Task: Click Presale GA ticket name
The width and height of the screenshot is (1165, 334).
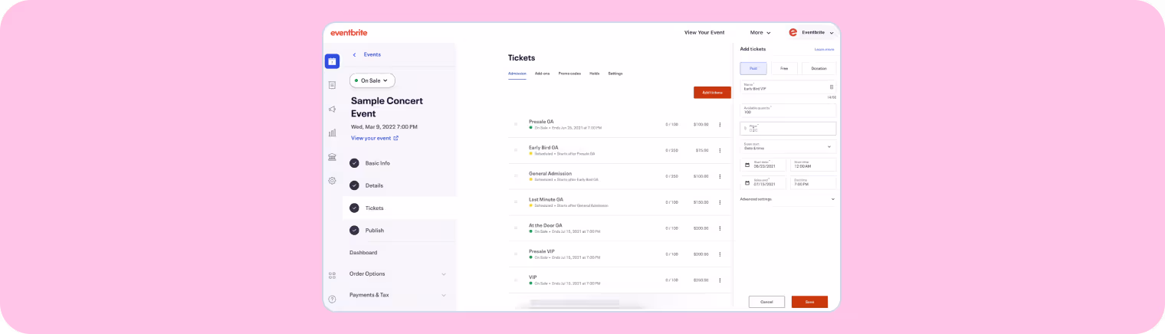Action: pyautogui.click(x=541, y=121)
